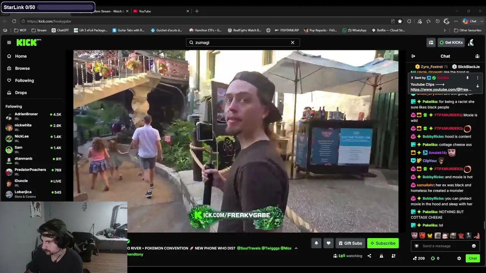Unpin the pinned chat message
Image resolution: width=486 pixels, height=273 pixels.
click(x=467, y=78)
